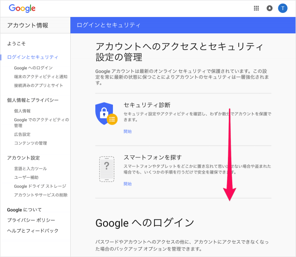This screenshot has width=296, height=257.
Task: Click the security checkup shield icon
Action: pyautogui.click(x=106, y=114)
